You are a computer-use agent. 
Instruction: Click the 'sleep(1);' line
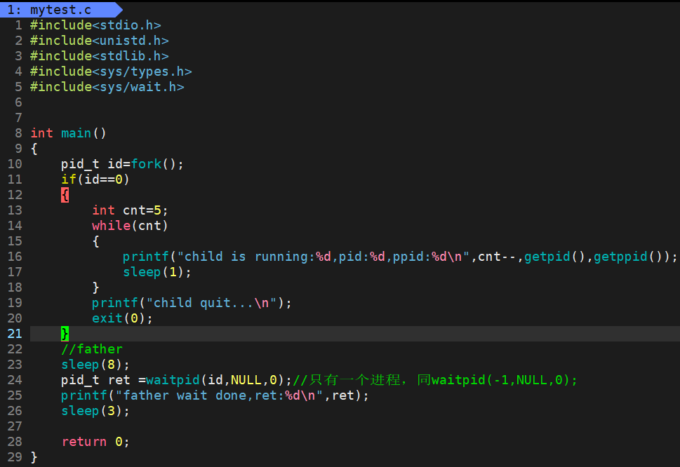[x=157, y=272]
